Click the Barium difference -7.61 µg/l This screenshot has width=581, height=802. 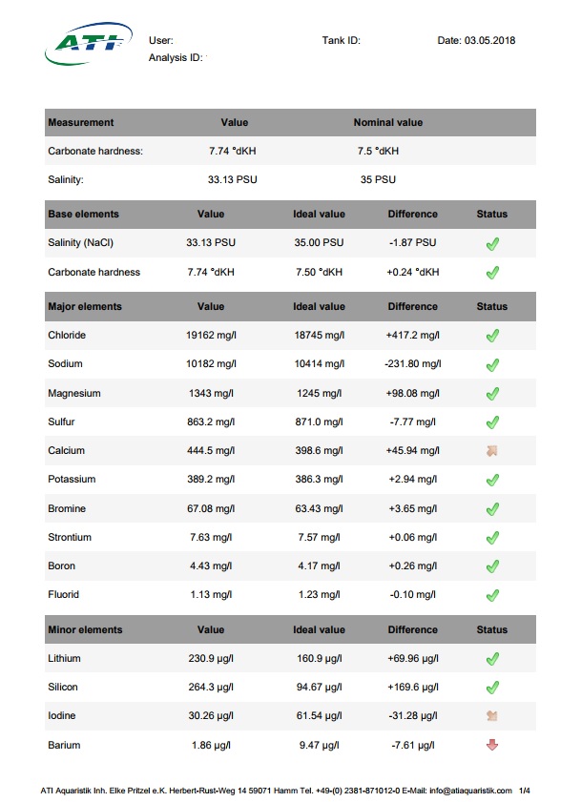point(412,745)
